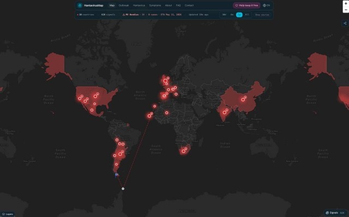The height and width of the screenshot is (217, 349).
Task: Click the countries count stat
Action: (86, 15)
